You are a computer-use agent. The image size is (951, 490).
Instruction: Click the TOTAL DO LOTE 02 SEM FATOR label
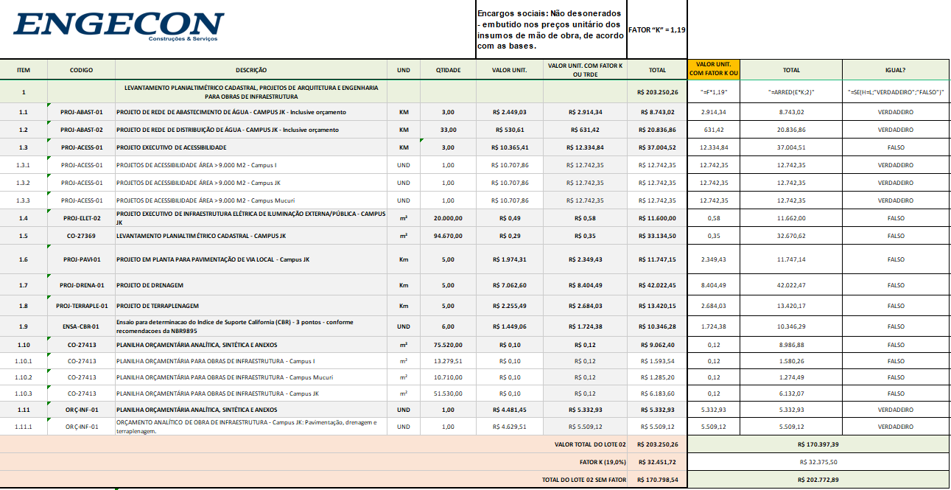pos(583,480)
